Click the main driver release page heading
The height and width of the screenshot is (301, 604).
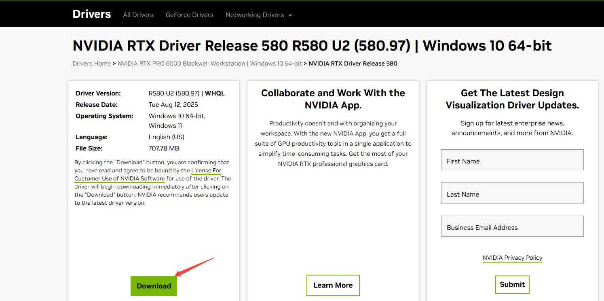(x=312, y=46)
